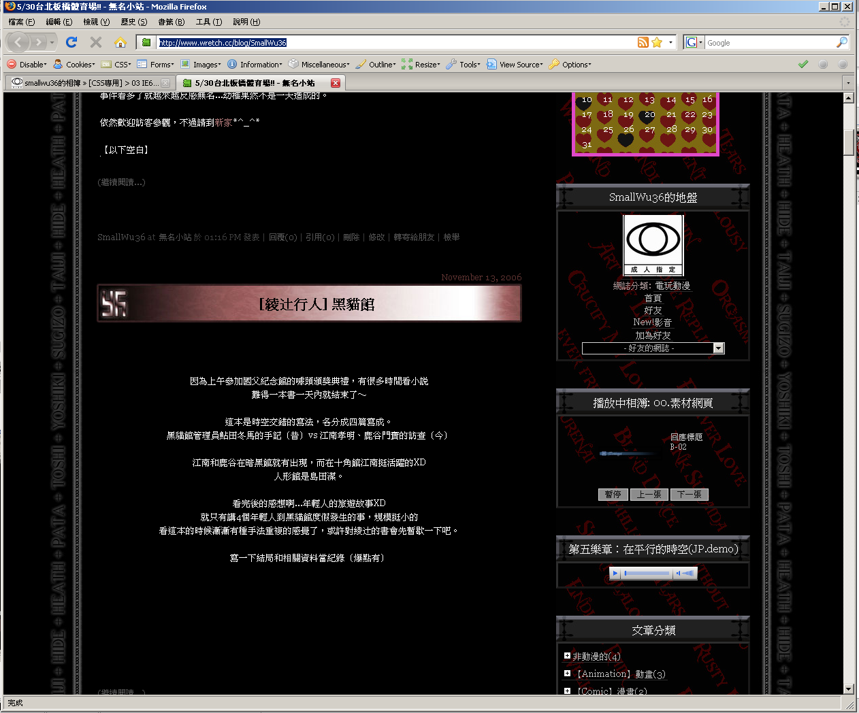Click the 回覆(0) link under the post

282,237
